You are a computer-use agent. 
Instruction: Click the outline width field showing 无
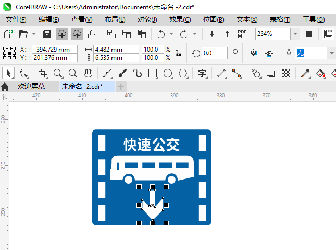tap(311, 53)
